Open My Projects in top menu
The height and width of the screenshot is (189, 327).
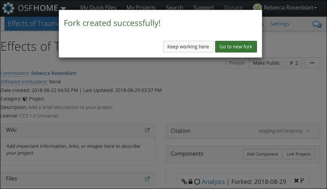pos(141,8)
